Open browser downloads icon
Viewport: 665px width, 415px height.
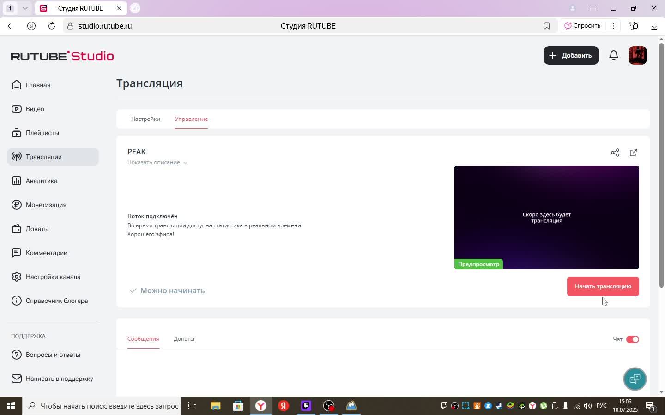(654, 26)
